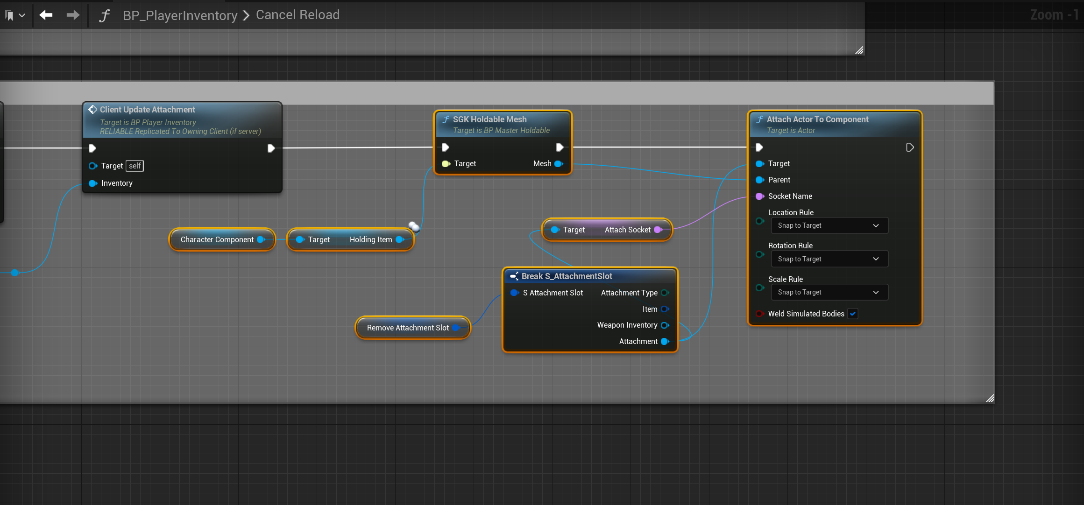Viewport: 1084px width, 505px height.
Task: Expand the Scale Rule combo box
Action: tap(829, 292)
